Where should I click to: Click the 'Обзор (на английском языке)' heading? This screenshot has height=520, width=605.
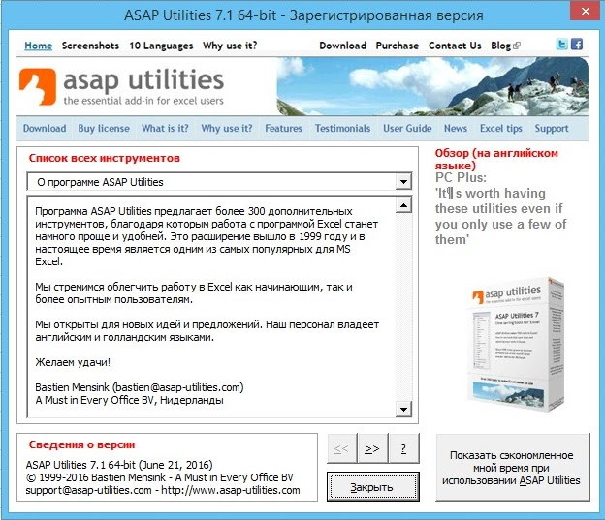click(496, 159)
